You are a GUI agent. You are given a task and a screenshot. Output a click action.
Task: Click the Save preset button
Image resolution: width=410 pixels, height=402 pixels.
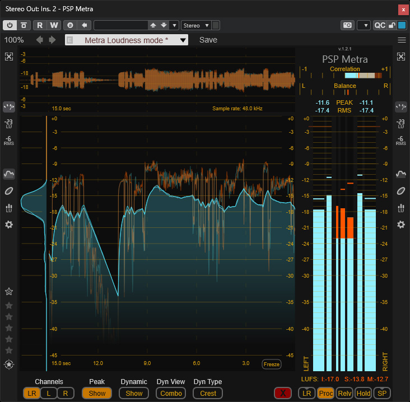[208, 40]
